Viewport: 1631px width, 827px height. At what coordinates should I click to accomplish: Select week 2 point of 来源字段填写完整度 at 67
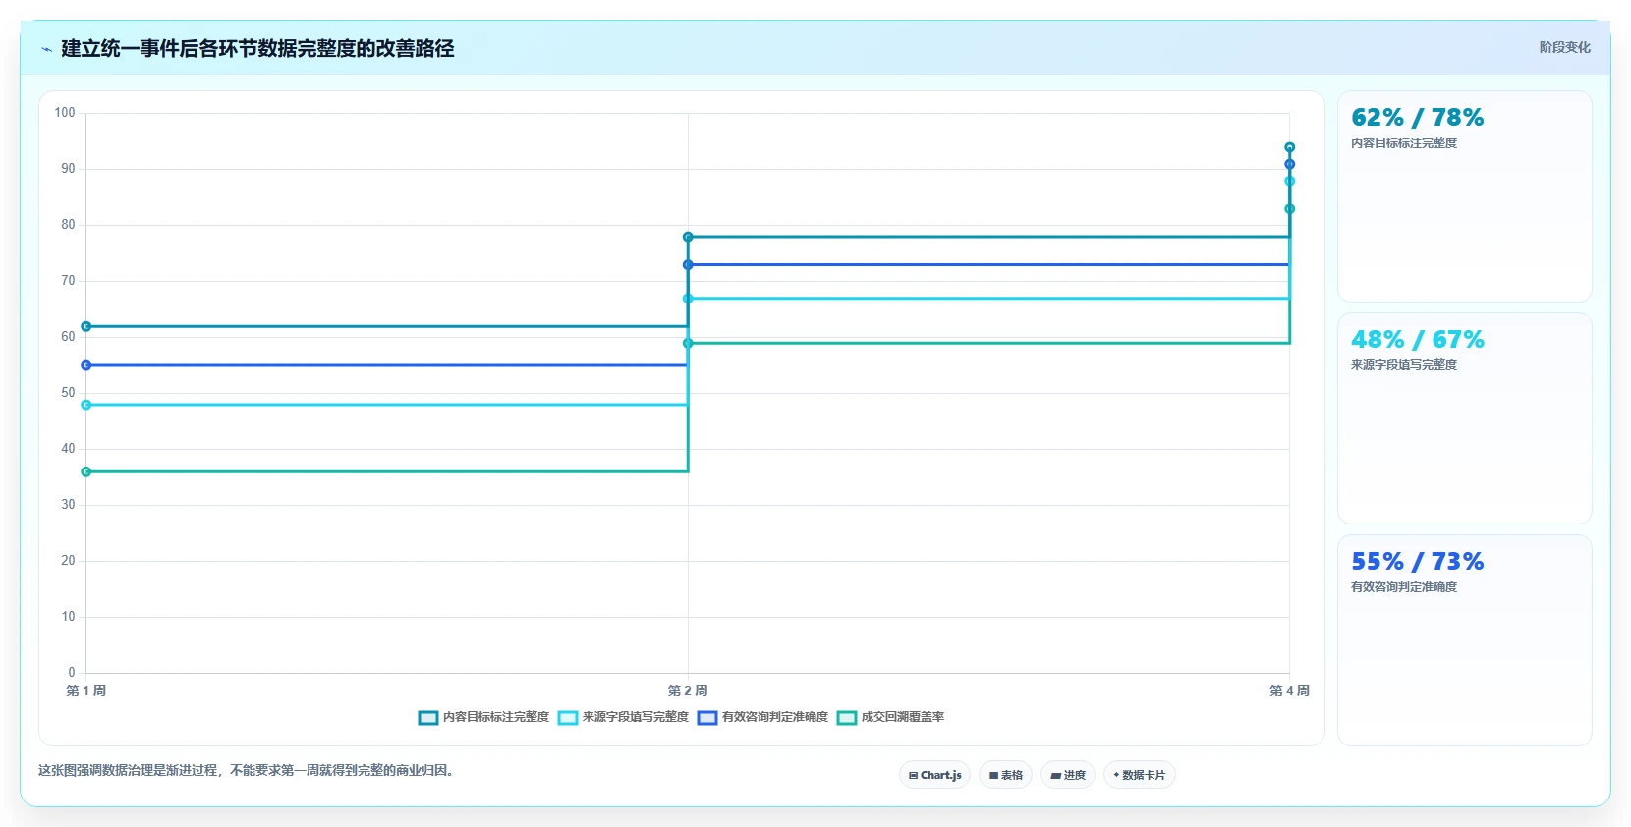688,299
